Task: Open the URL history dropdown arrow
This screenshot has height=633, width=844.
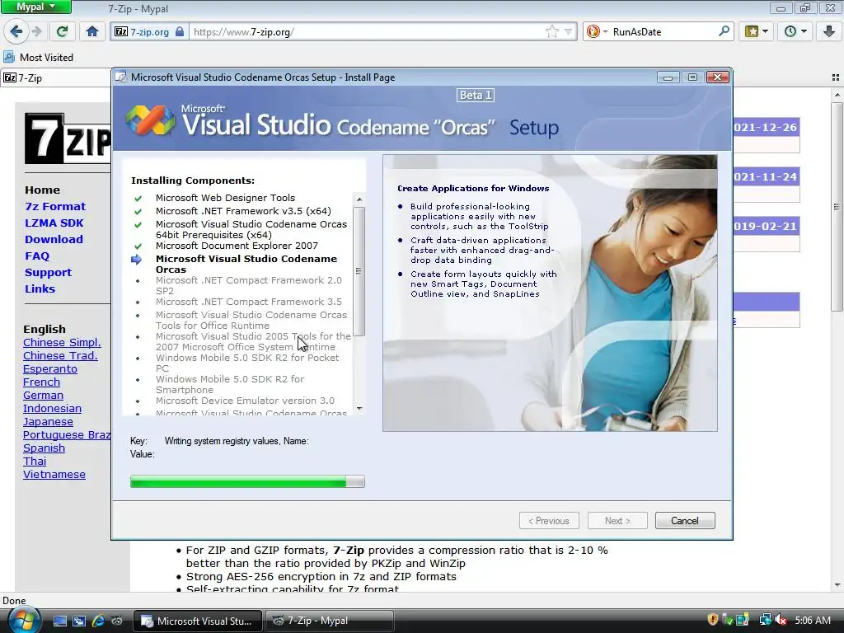Action: 568,32
